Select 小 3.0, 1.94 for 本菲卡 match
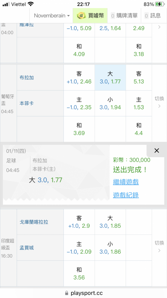Screen dimensions: 167x298 coord(110,103)
